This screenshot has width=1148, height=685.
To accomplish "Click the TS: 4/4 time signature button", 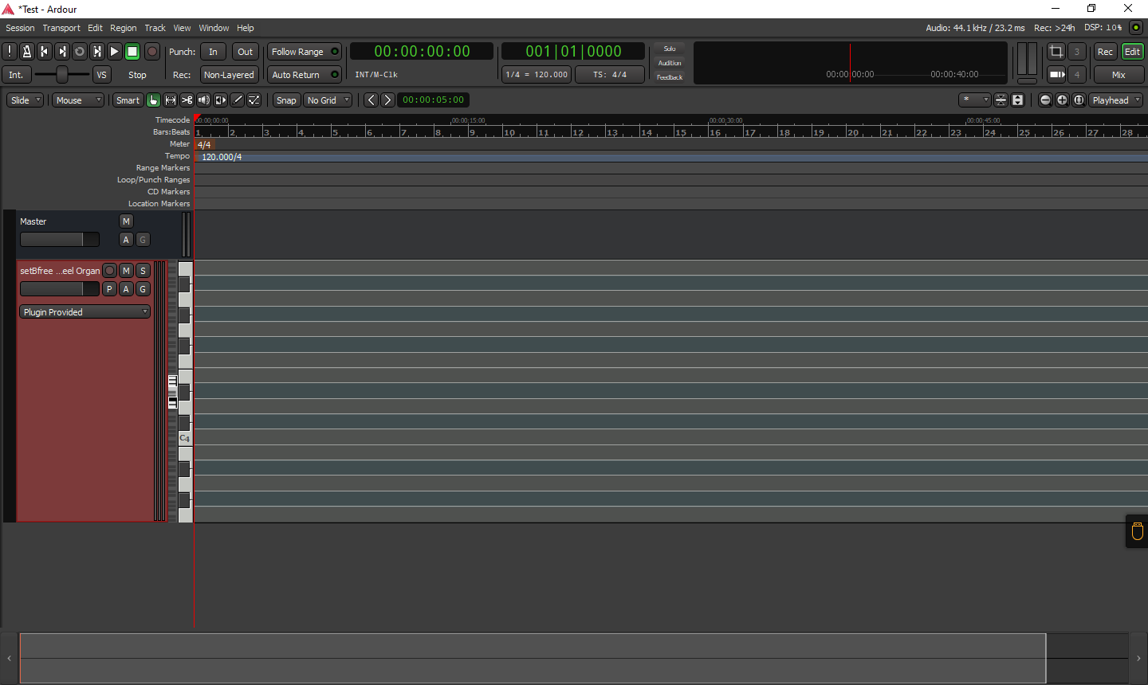I will pyautogui.click(x=610, y=75).
